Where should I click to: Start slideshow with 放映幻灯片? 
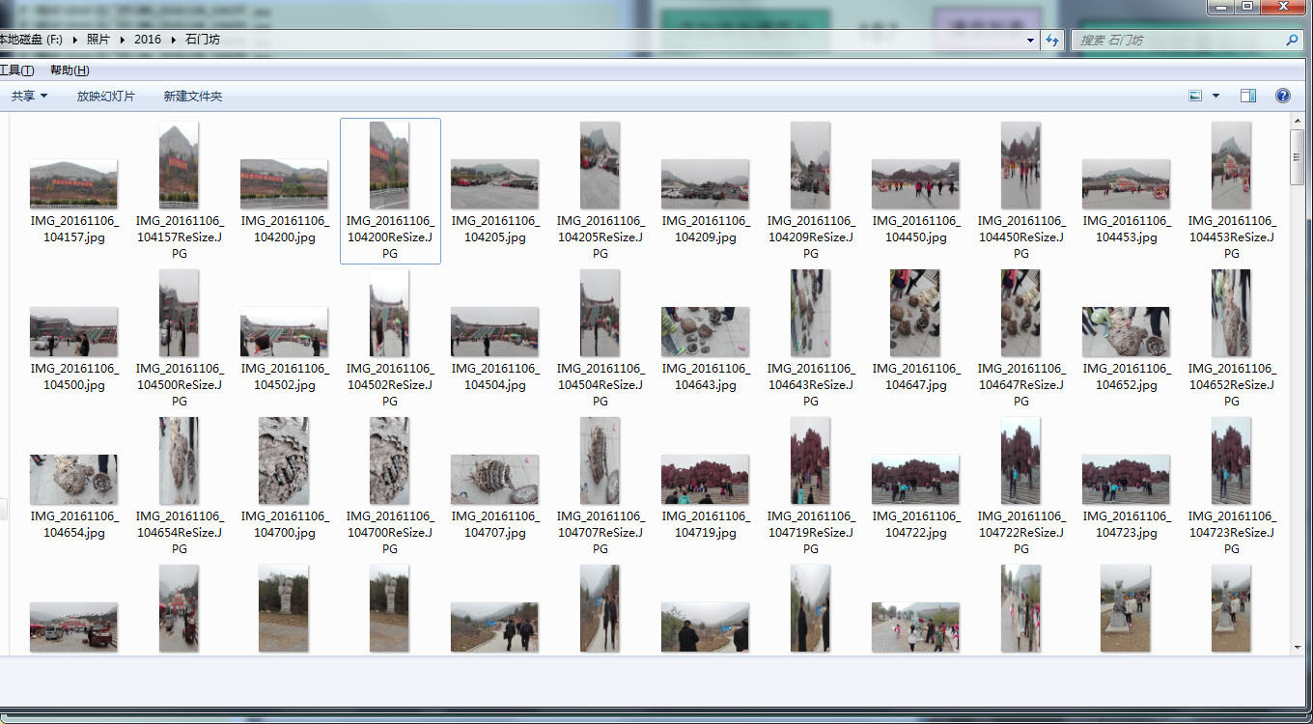[106, 97]
